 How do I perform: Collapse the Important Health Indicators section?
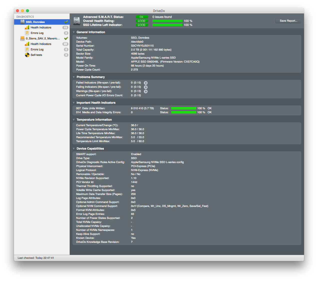pos(74,103)
